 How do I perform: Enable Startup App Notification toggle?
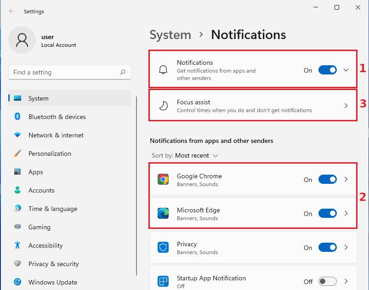pyautogui.click(x=328, y=281)
